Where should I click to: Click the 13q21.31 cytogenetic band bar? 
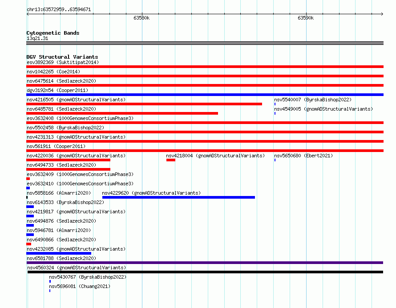205,43
